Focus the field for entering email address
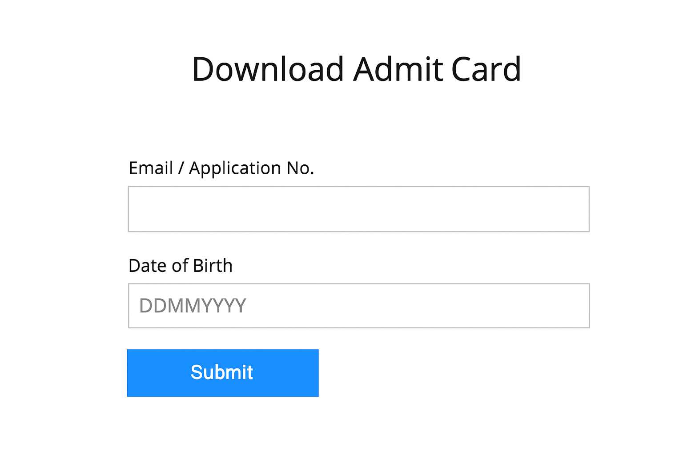 tap(358, 209)
